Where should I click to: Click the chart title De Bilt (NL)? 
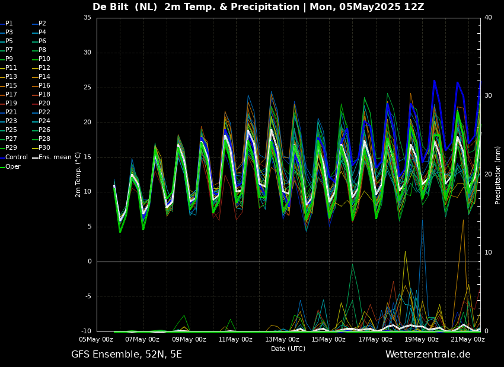point(126,7)
